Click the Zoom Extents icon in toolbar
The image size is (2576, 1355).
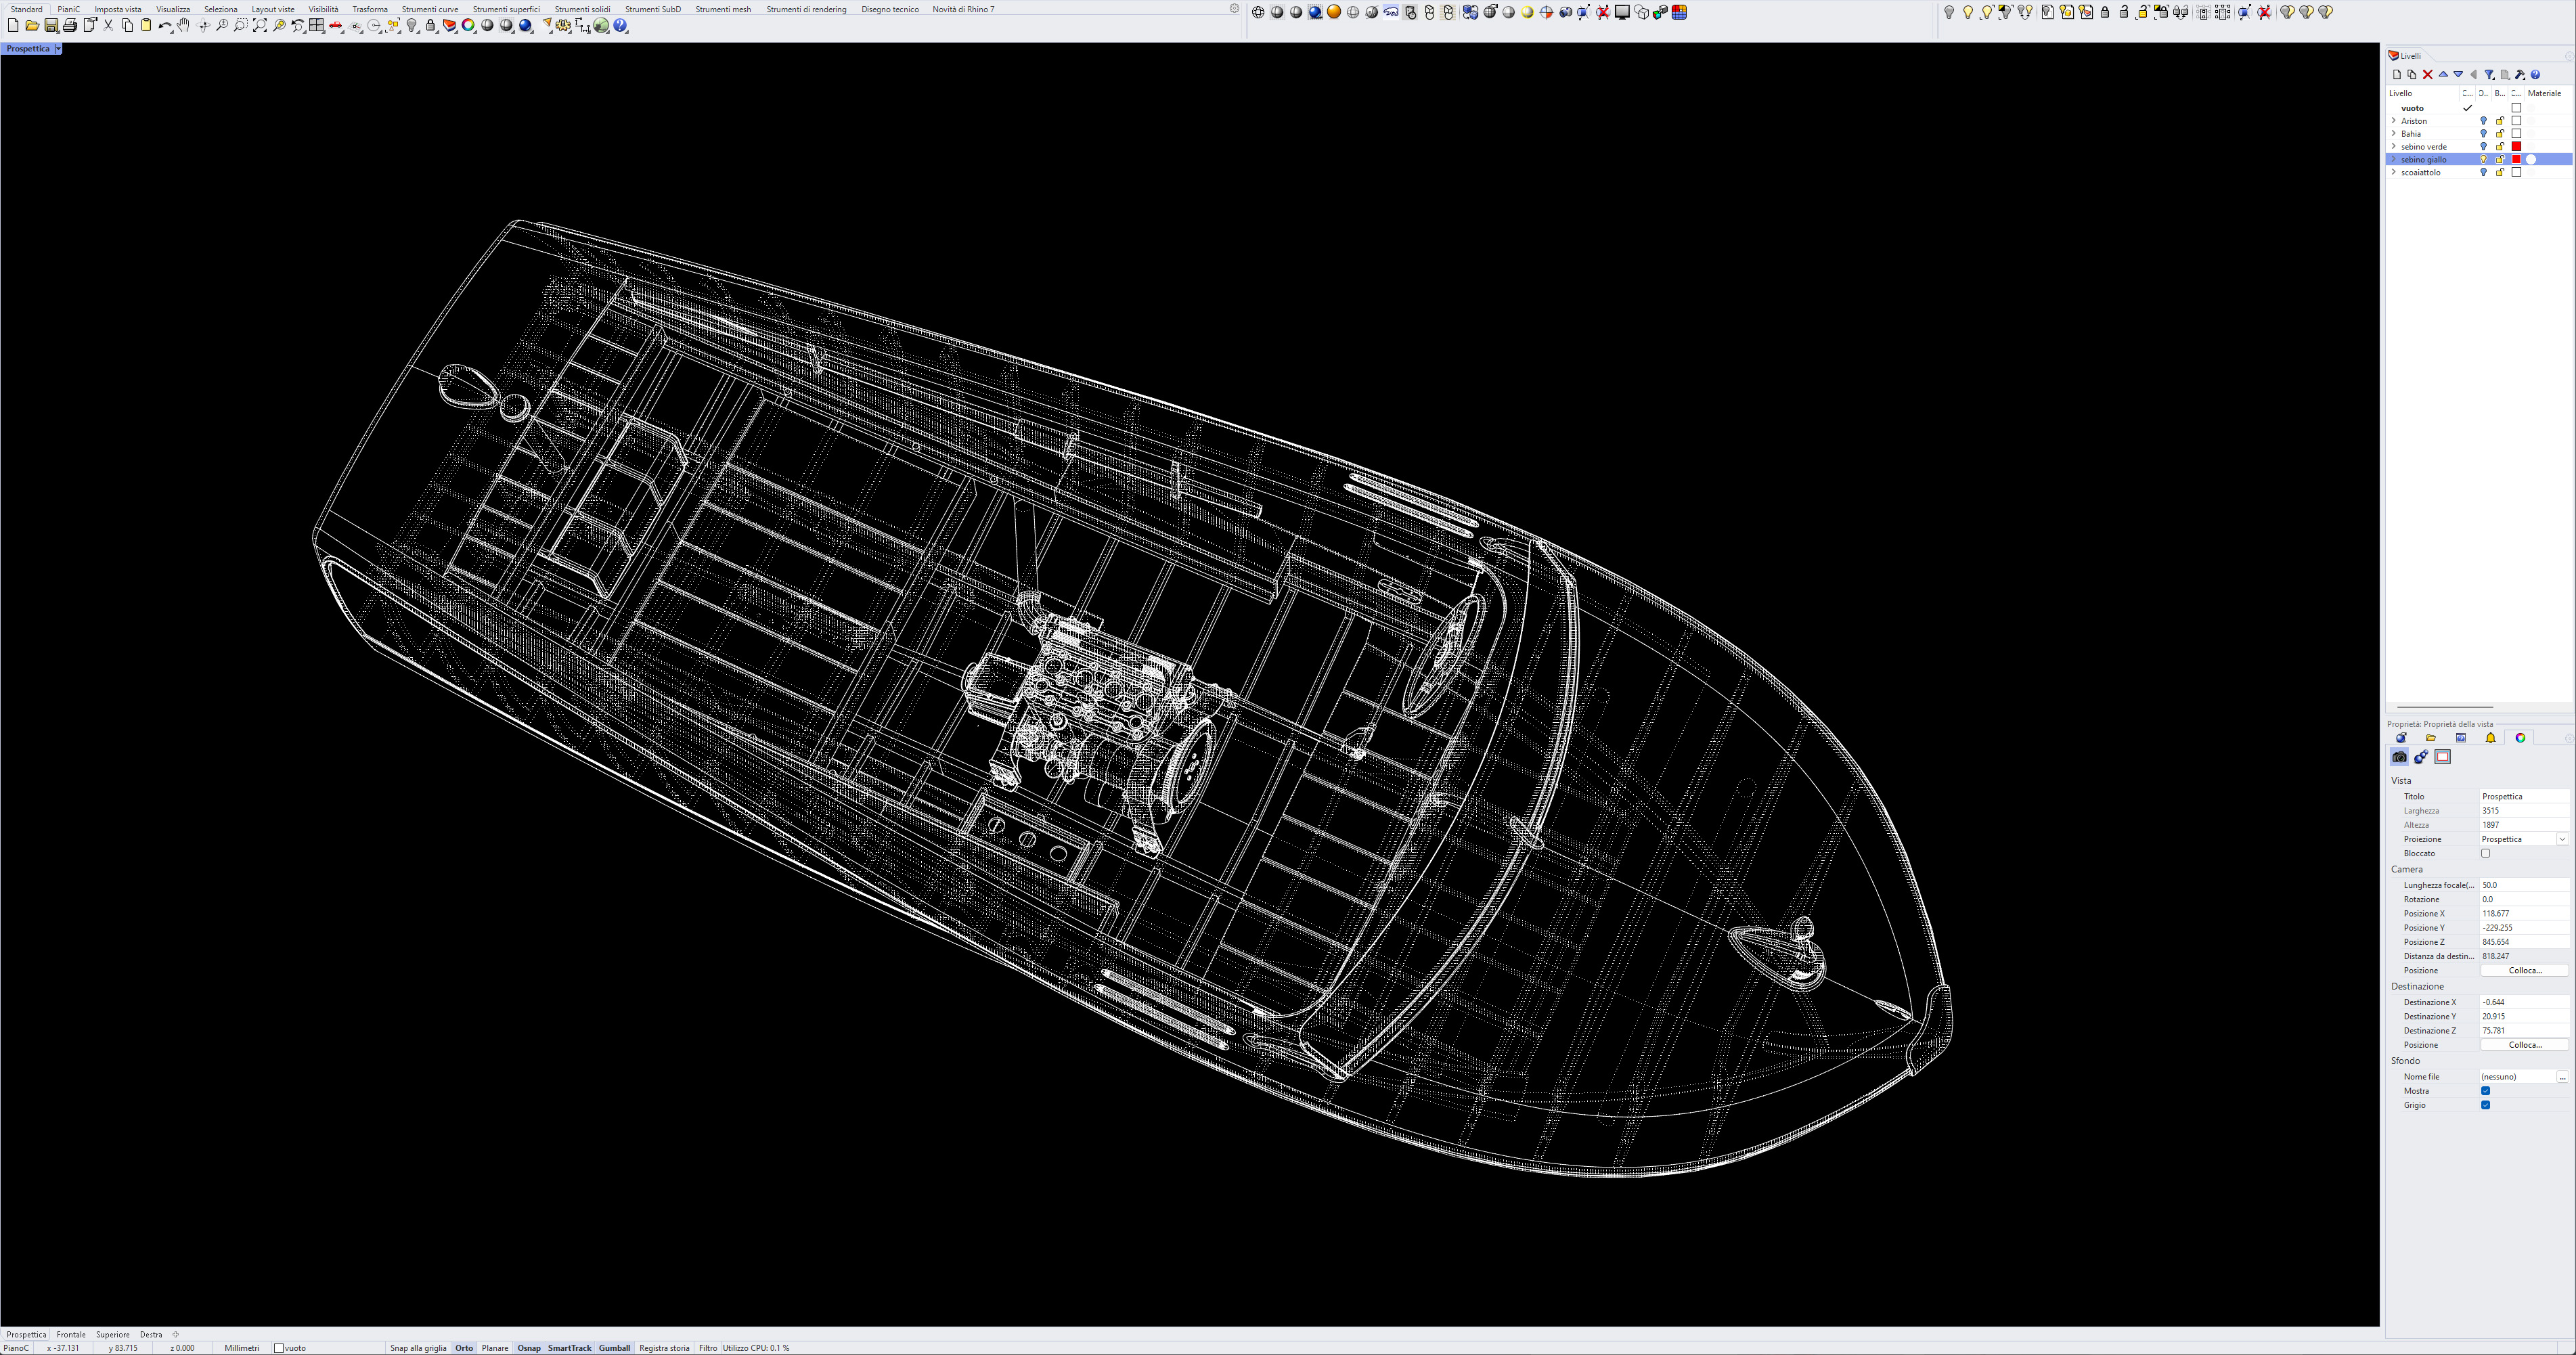pyautogui.click(x=260, y=26)
